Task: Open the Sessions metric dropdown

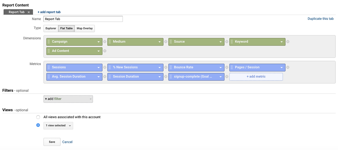Action: (98, 68)
